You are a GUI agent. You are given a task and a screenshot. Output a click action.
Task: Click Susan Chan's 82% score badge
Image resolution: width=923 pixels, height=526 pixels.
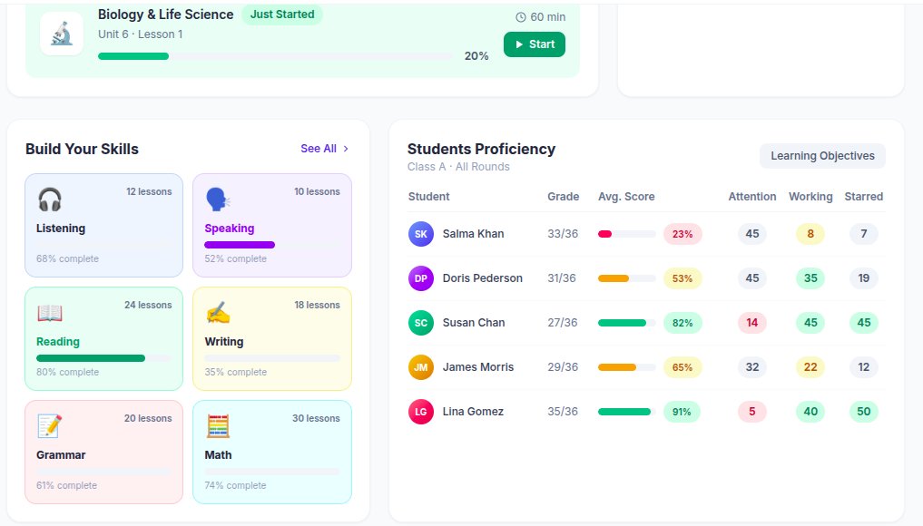tap(682, 323)
